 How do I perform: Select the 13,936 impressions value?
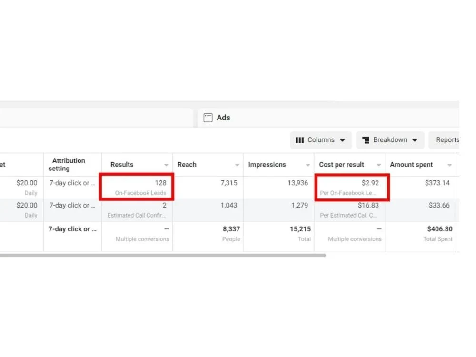coord(298,183)
